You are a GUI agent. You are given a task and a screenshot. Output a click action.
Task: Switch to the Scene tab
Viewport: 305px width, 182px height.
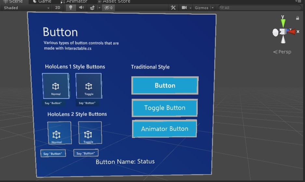13,2
